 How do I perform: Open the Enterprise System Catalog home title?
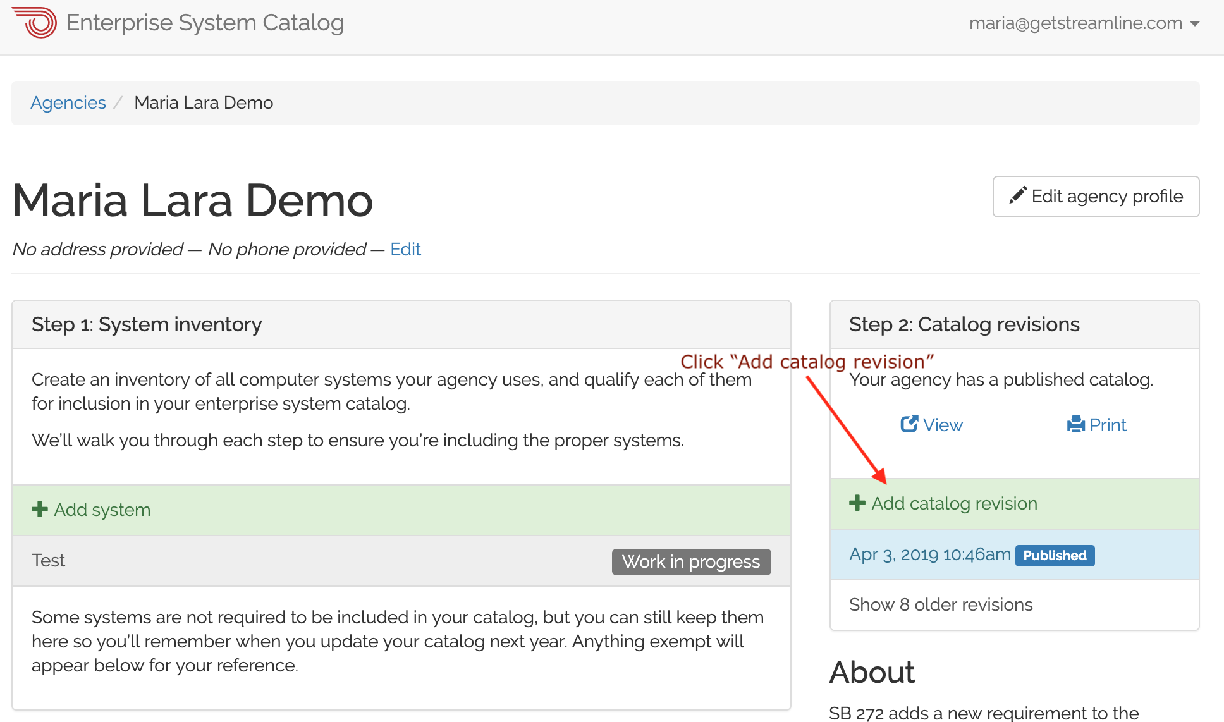pos(205,23)
